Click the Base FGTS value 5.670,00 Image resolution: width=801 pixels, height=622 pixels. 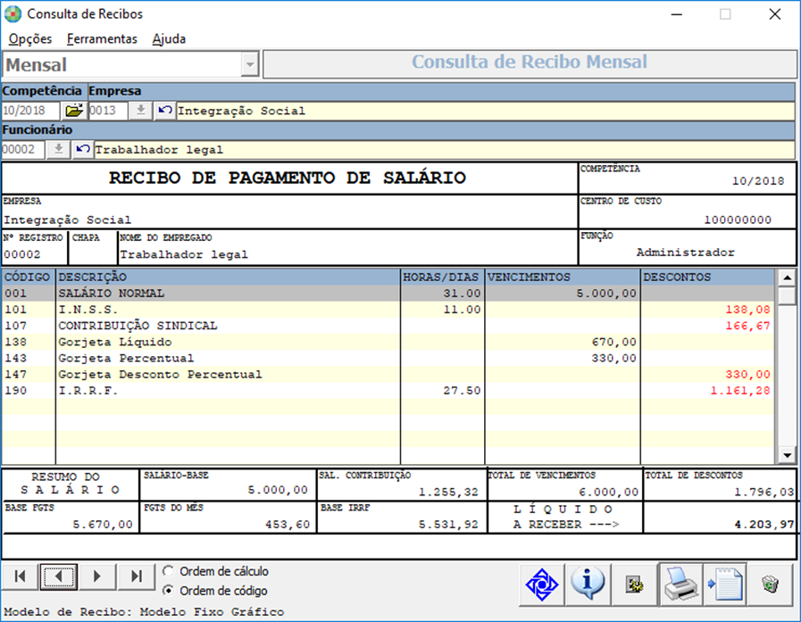coord(102,525)
